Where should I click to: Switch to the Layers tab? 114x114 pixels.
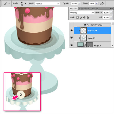point(73,9)
